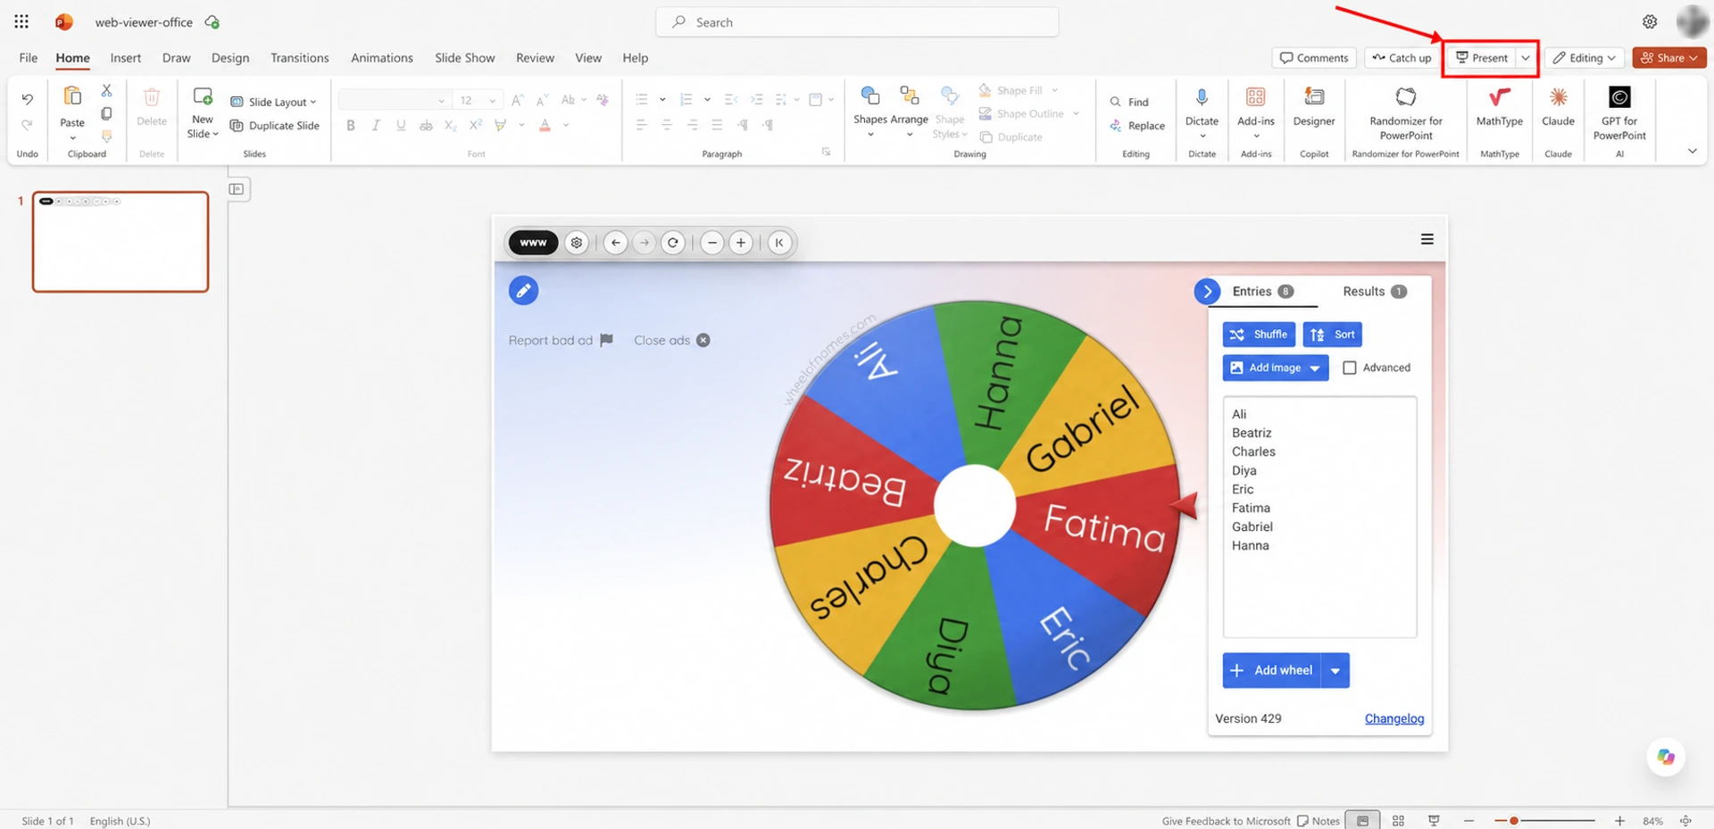This screenshot has height=829, width=1714.
Task: Hide the entries panel with blue arrow
Action: pos(1207,291)
